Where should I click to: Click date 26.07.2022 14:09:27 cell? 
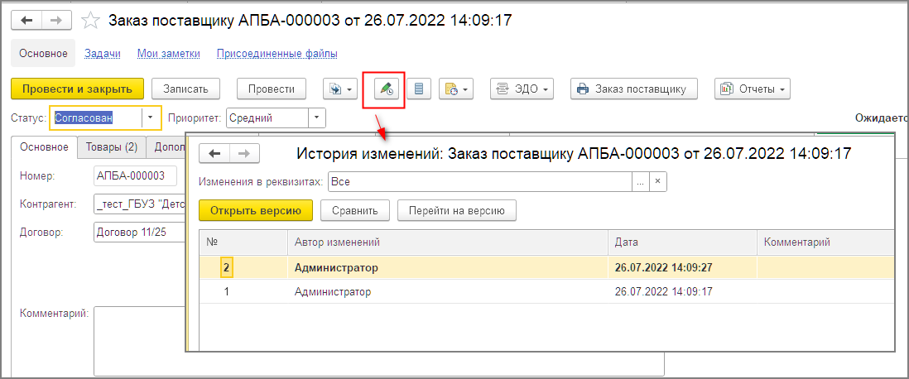(682, 268)
